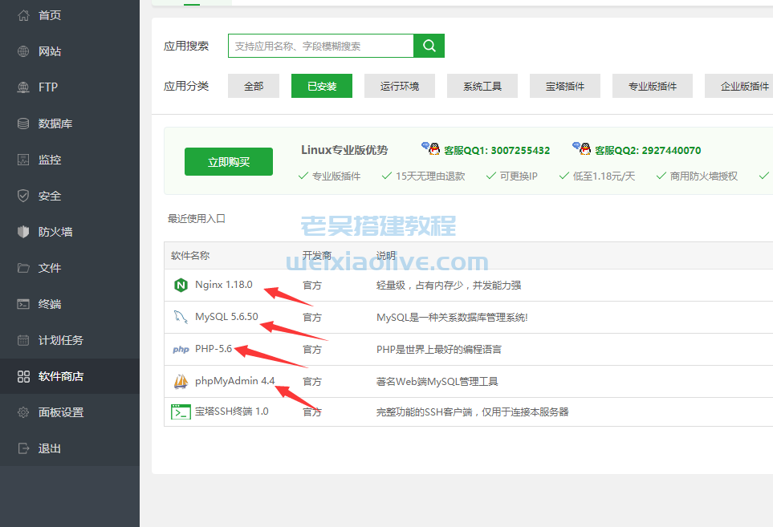Image resolution: width=773 pixels, height=527 pixels.
Task: Click the 防火墙 shield icon in sidebar
Action: tap(23, 232)
